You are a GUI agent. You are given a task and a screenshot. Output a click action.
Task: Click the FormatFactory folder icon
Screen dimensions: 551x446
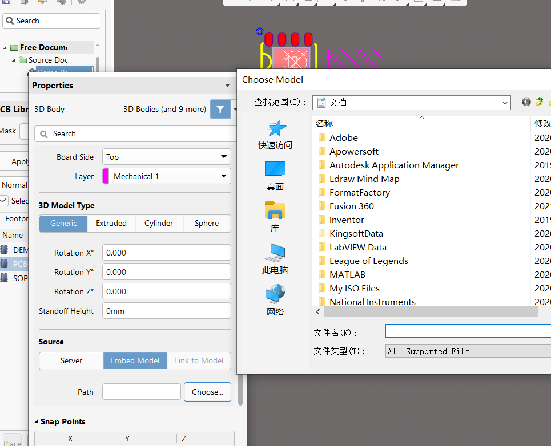322,192
